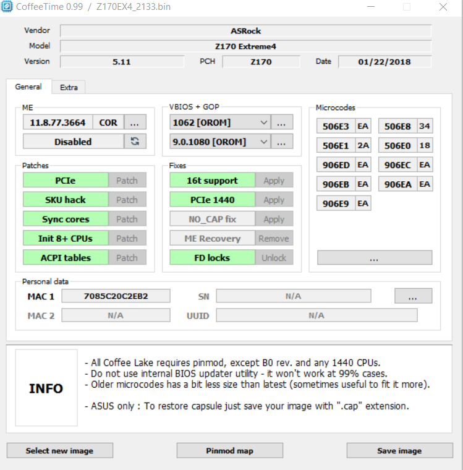Click the UUID N/A field

click(x=316, y=315)
